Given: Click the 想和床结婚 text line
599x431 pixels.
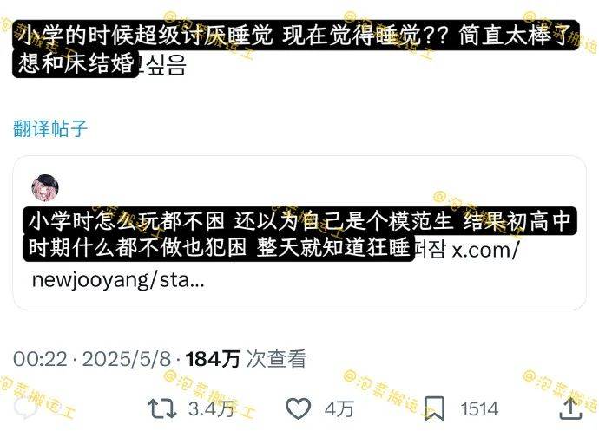Looking at the screenshot, I should [x=76, y=63].
